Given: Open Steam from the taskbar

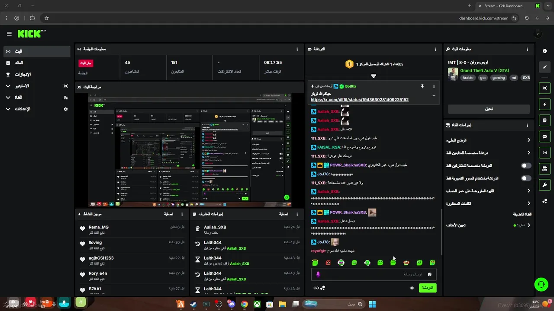Looking at the screenshot, I should 193,304.
